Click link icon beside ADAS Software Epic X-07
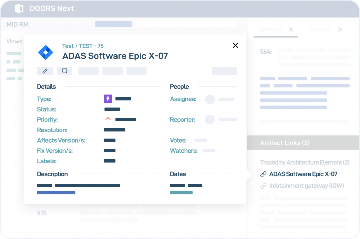Screen dimensions: 360x239 (x=263, y=174)
